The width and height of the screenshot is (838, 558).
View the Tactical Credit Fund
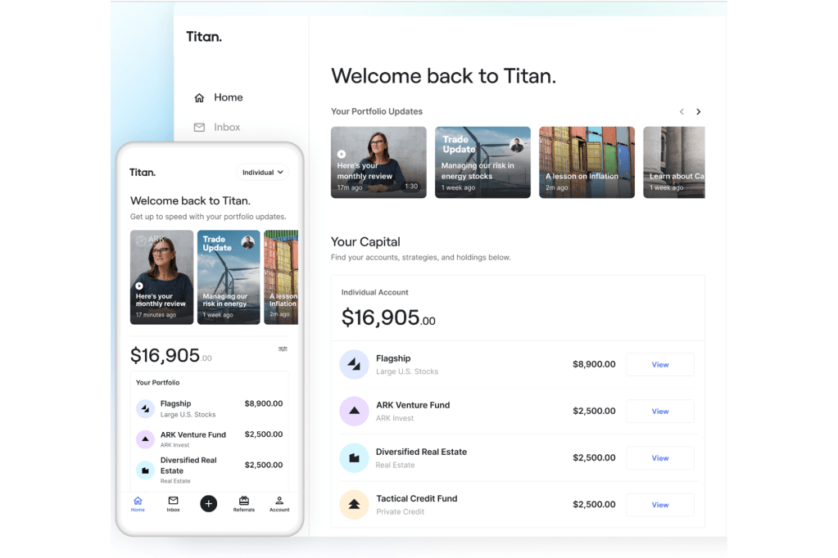tap(660, 505)
